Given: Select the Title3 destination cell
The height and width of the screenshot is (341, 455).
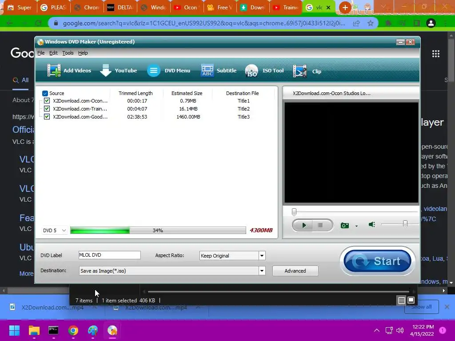Looking at the screenshot, I should (243, 117).
